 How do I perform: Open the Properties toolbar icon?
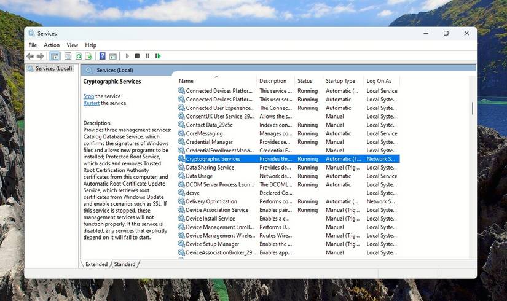pyautogui.click(x=68, y=57)
